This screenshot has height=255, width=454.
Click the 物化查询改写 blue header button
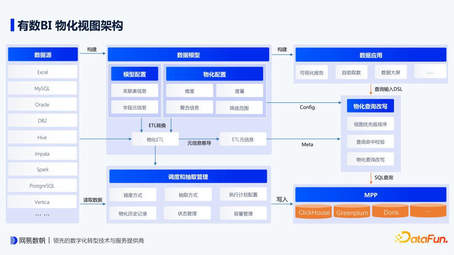(370, 105)
